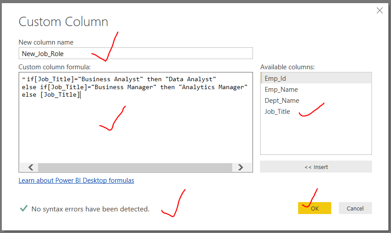Confirm with the OK button
This screenshot has width=391, height=233.
[314, 208]
